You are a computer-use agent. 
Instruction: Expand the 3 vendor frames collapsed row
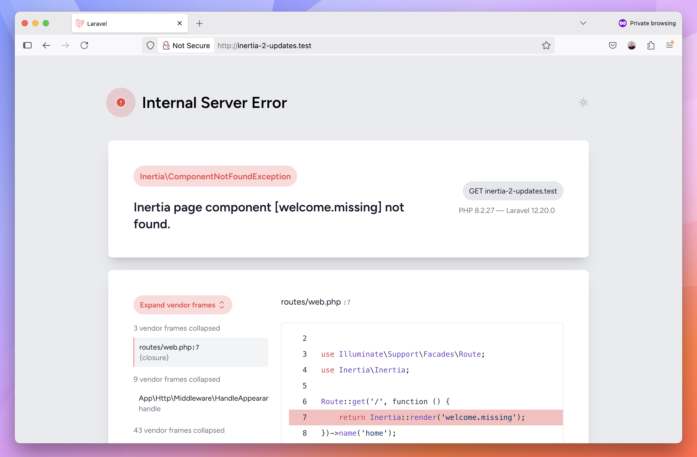pyautogui.click(x=176, y=328)
